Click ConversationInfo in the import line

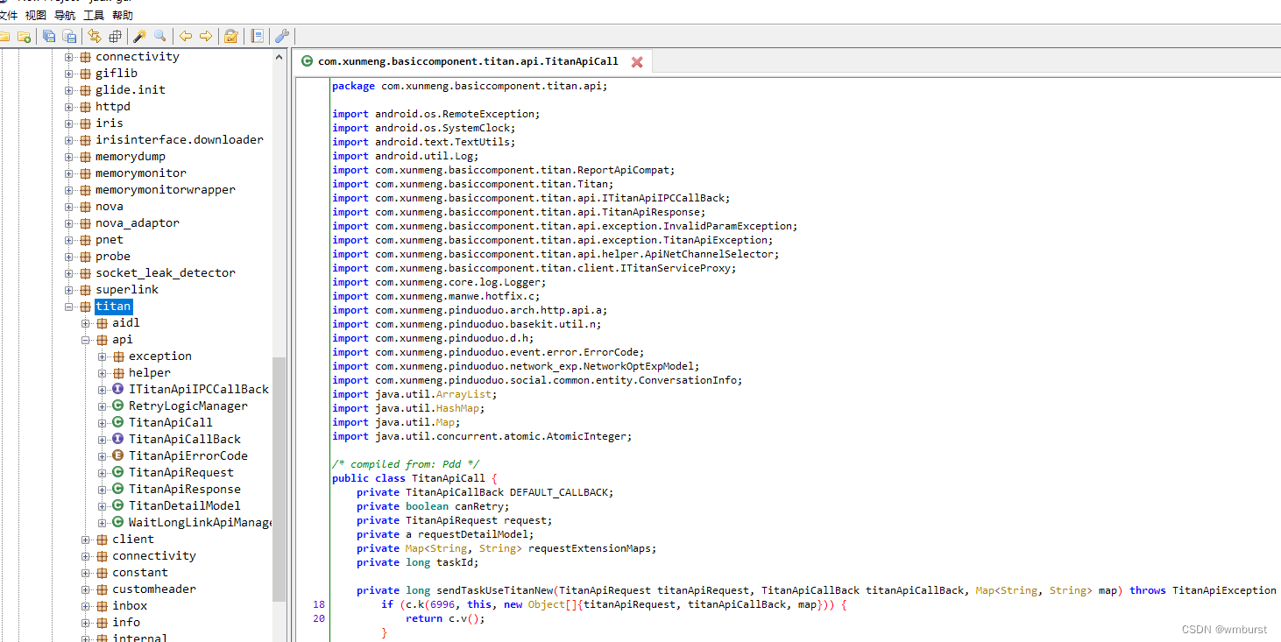(x=690, y=380)
